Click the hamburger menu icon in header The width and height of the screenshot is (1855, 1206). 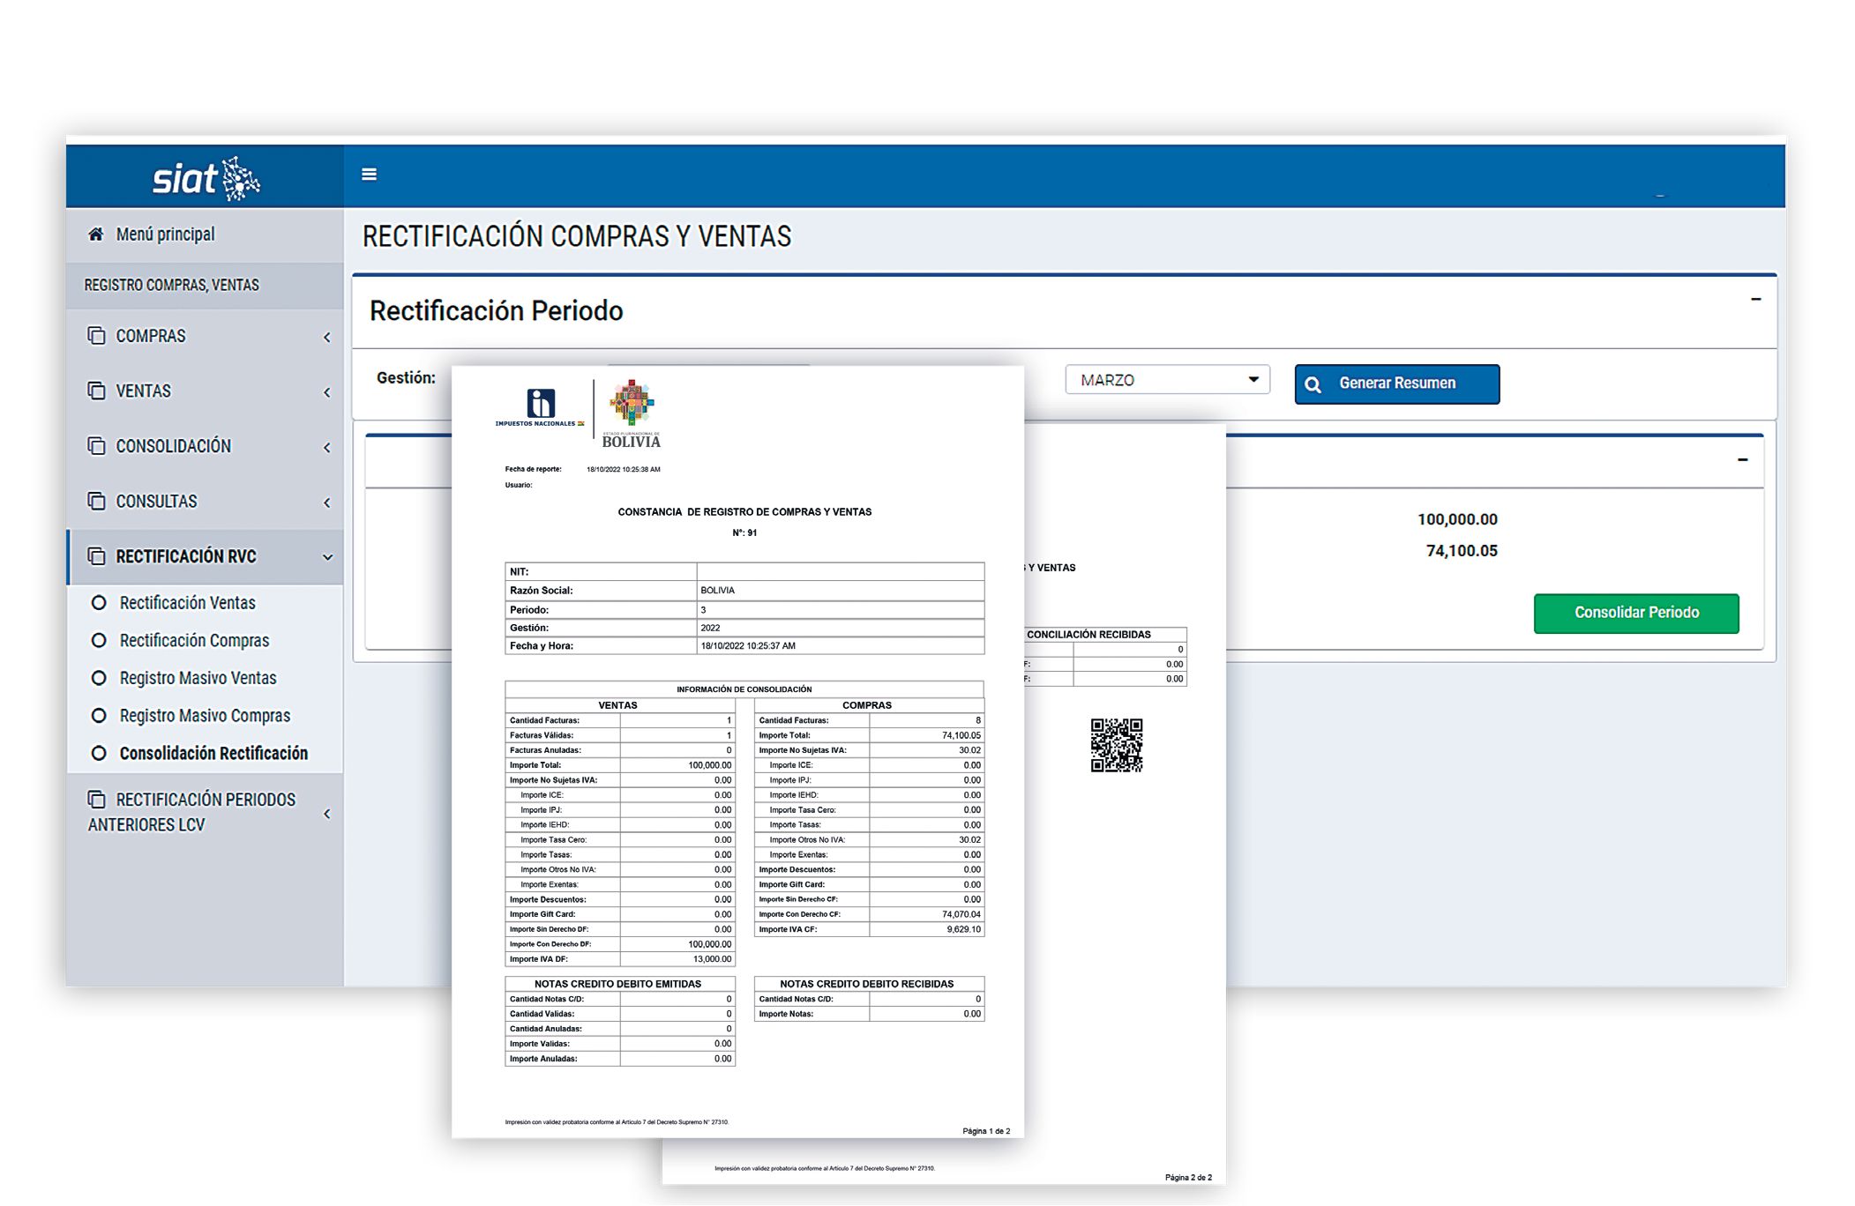369,175
